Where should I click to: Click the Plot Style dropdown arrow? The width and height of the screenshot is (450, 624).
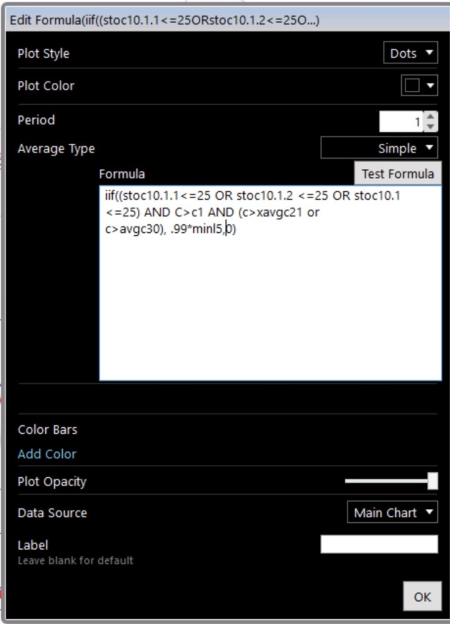click(x=429, y=52)
